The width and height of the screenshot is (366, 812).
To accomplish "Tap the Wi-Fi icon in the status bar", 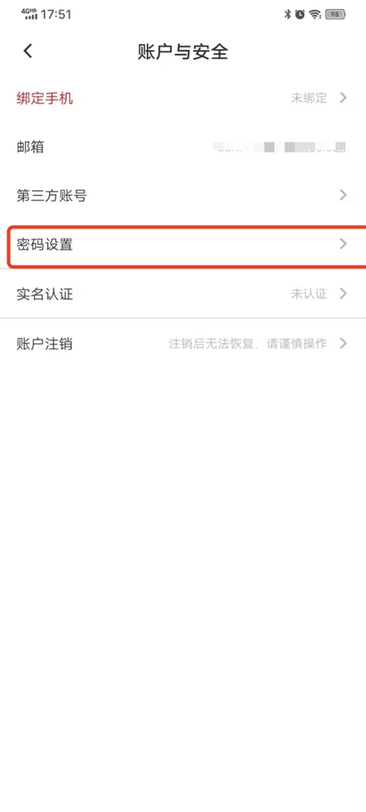I will point(315,15).
